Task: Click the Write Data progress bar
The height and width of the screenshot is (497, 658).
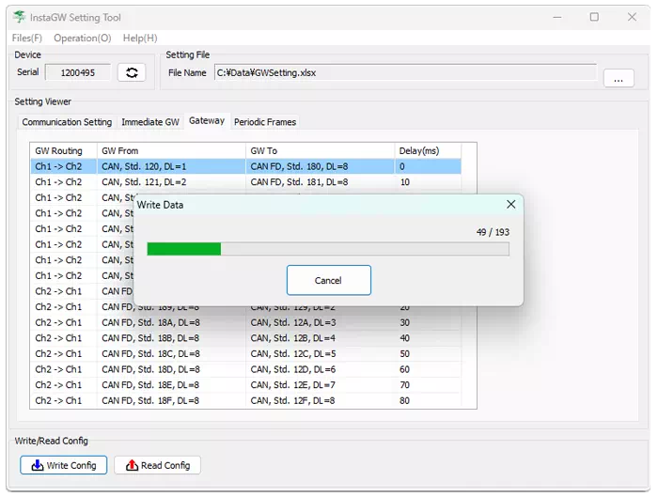Action: tap(328, 249)
